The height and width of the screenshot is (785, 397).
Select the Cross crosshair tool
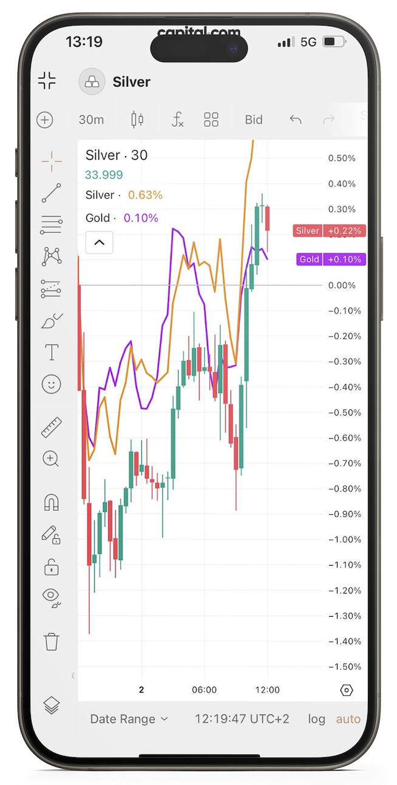click(x=51, y=161)
